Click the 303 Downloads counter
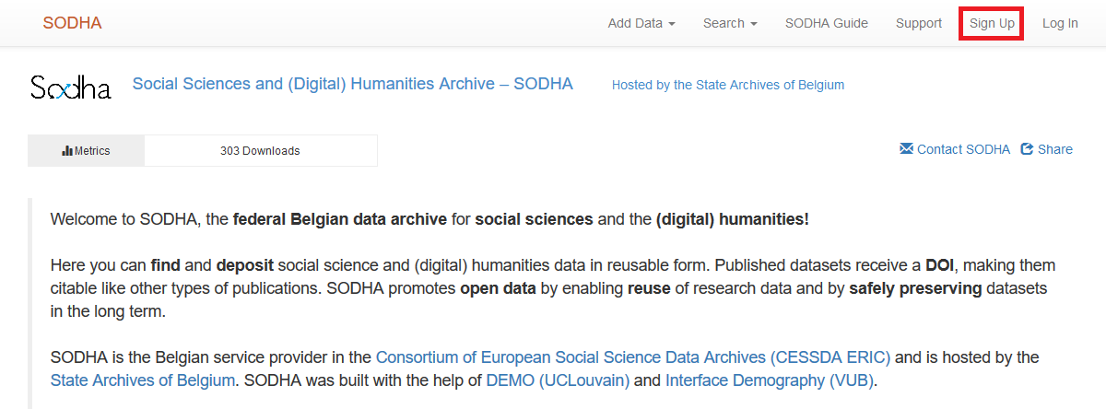The height and width of the screenshot is (409, 1106). pyautogui.click(x=260, y=151)
